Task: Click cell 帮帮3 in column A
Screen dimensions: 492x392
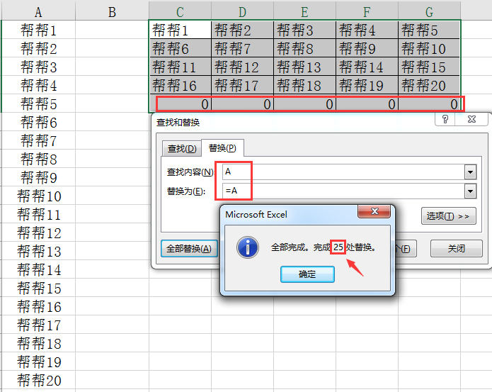Action: point(38,67)
